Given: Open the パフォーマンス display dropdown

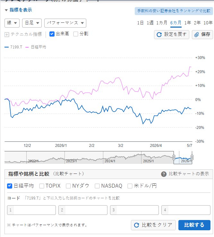Looking at the screenshot, I should (x=65, y=23).
